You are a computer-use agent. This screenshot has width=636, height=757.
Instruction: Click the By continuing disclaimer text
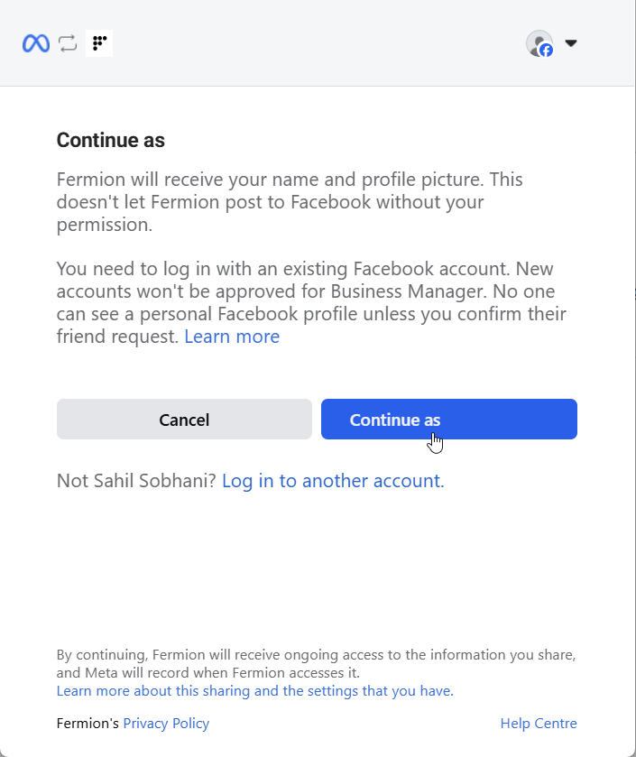[316, 663]
